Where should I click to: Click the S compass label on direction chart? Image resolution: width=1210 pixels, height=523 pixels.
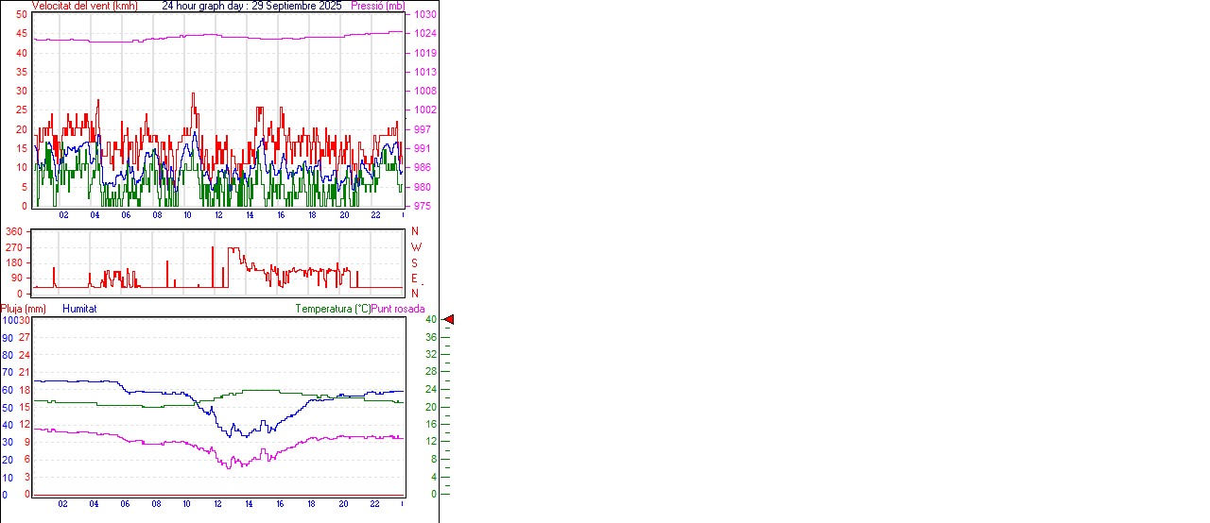click(x=414, y=263)
